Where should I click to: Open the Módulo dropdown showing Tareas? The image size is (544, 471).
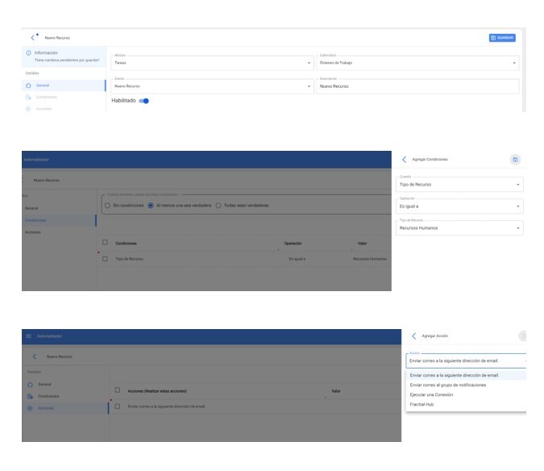click(213, 63)
